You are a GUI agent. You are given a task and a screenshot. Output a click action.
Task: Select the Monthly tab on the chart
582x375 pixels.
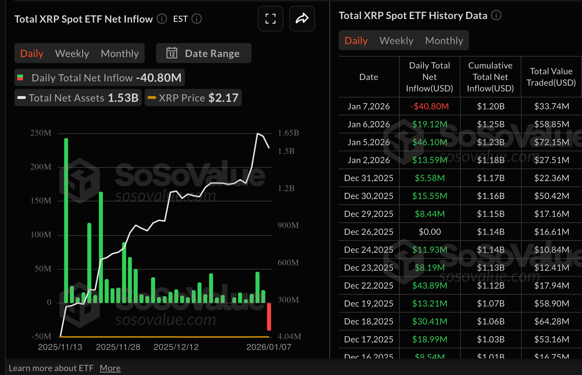tap(120, 53)
